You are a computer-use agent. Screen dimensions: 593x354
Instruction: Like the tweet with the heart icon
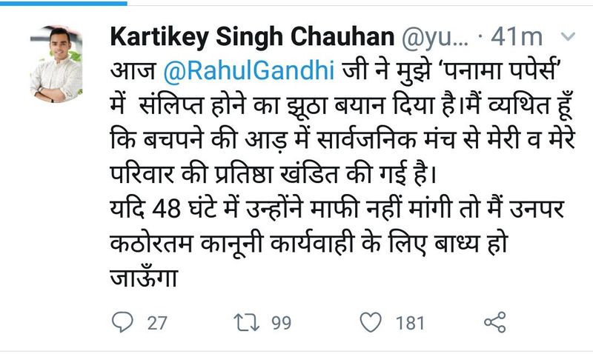[x=370, y=323]
